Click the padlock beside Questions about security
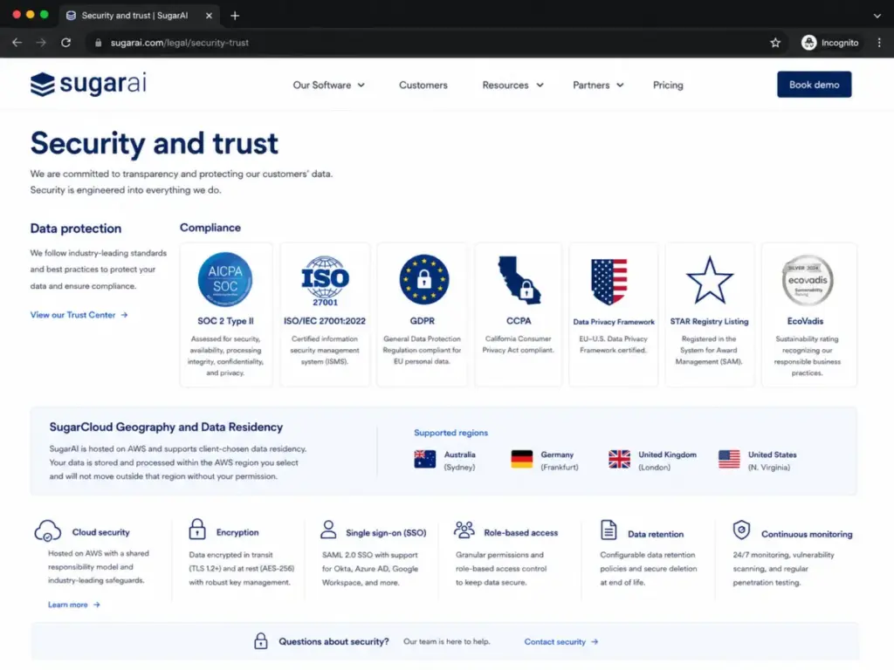Image resolution: width=894 pixels, height=670 pixels. [x=260, y=641]
